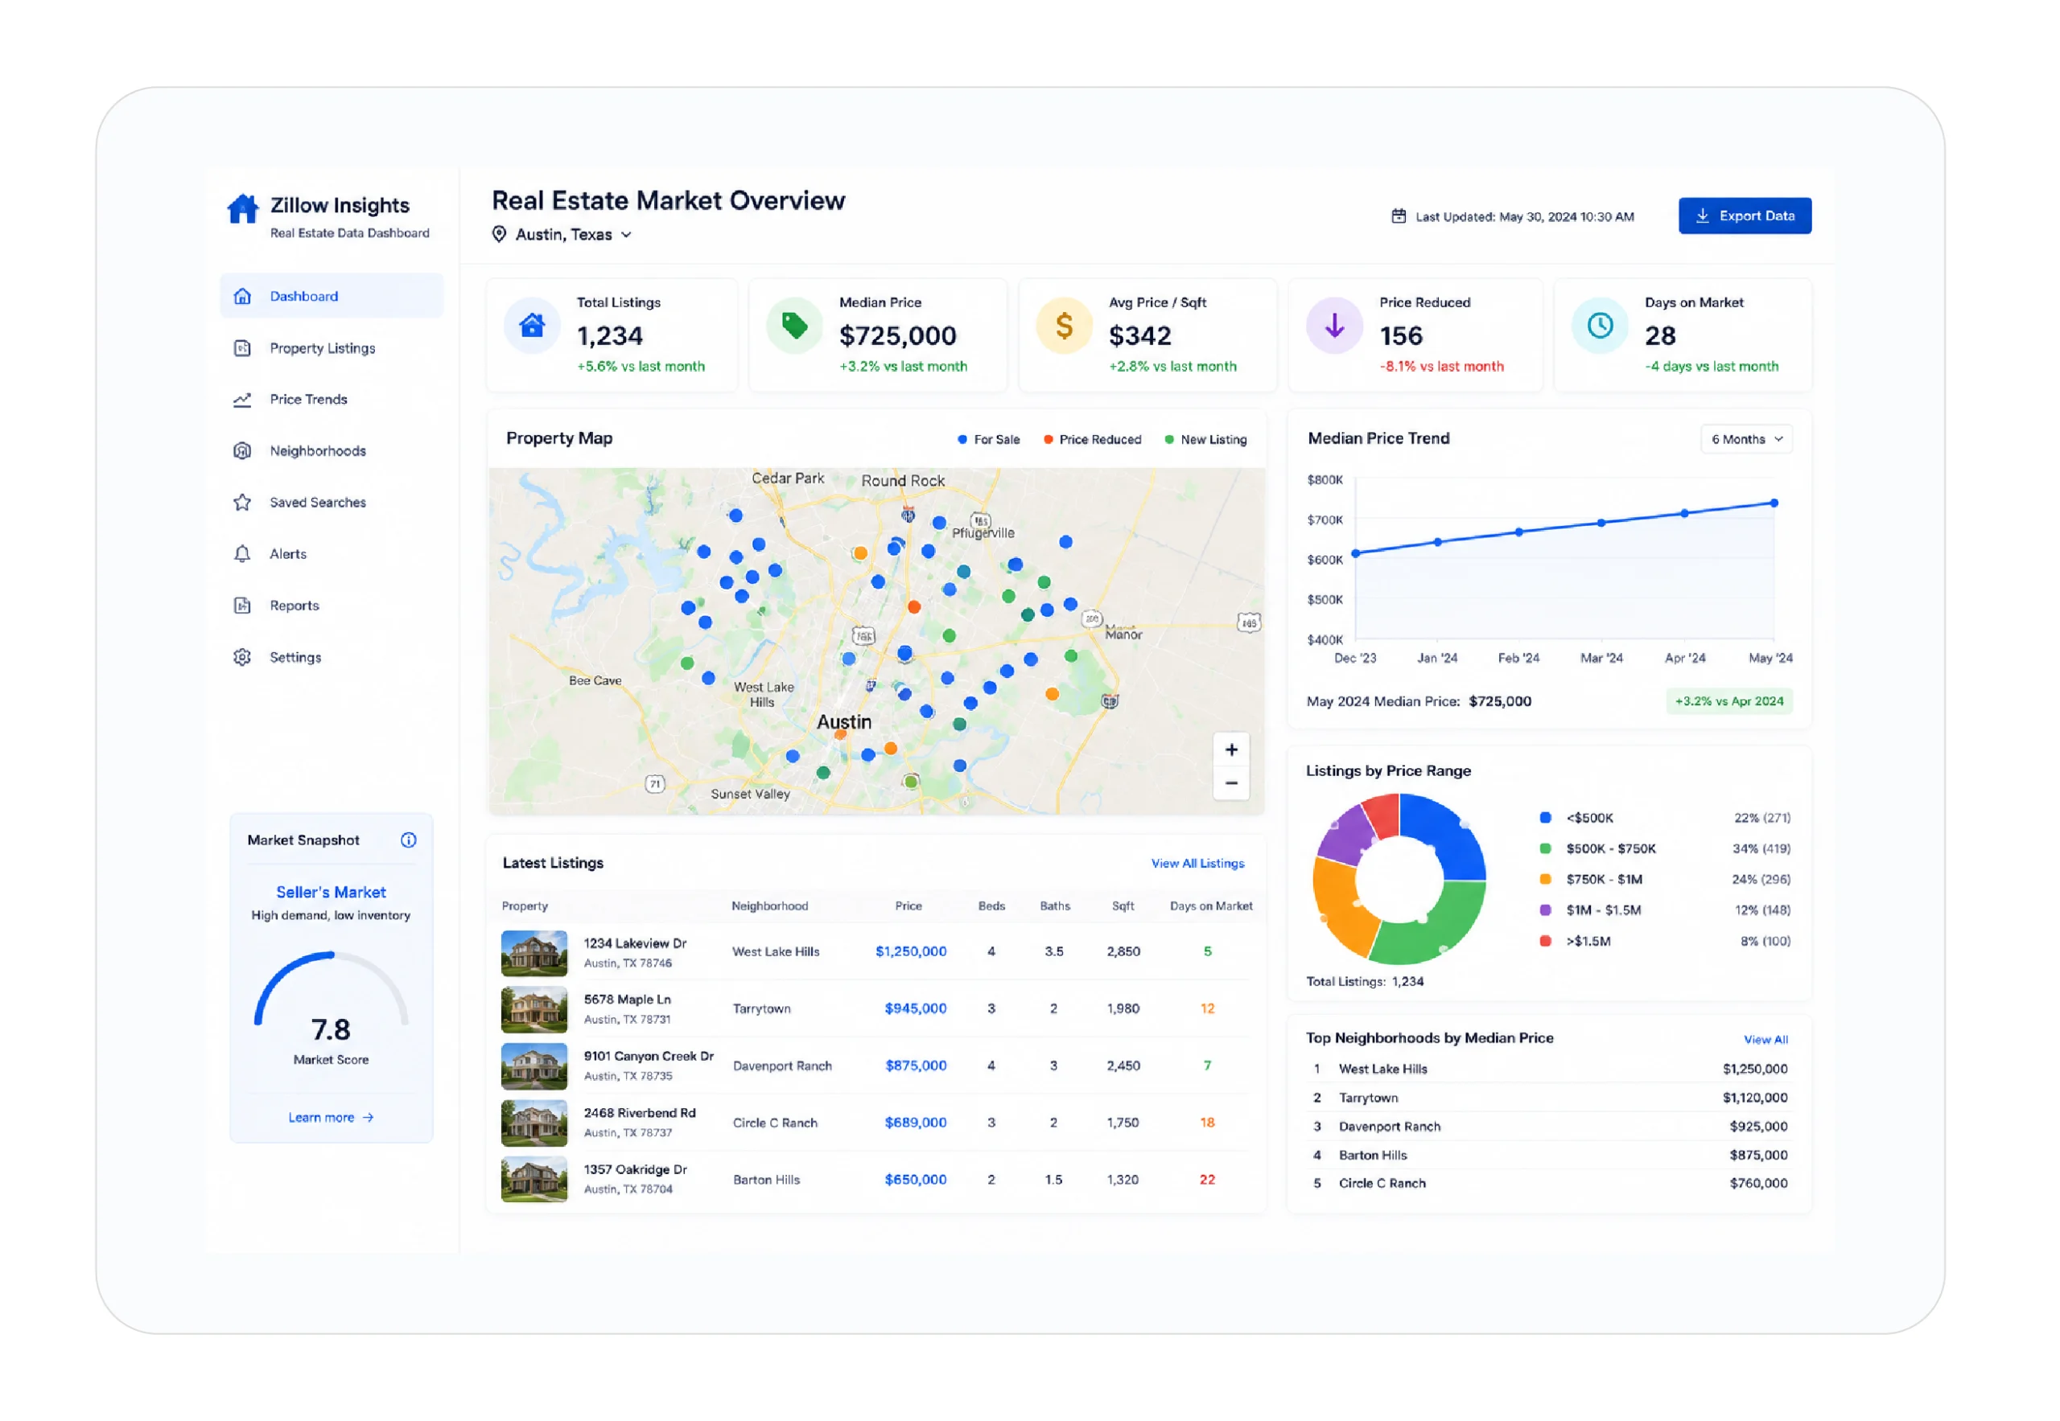Open the 1234 Lakeview Dr house thumbnail
The height and width of the screenshot is (1421, 2060).
pyautogui.click(x=534, y=955)
